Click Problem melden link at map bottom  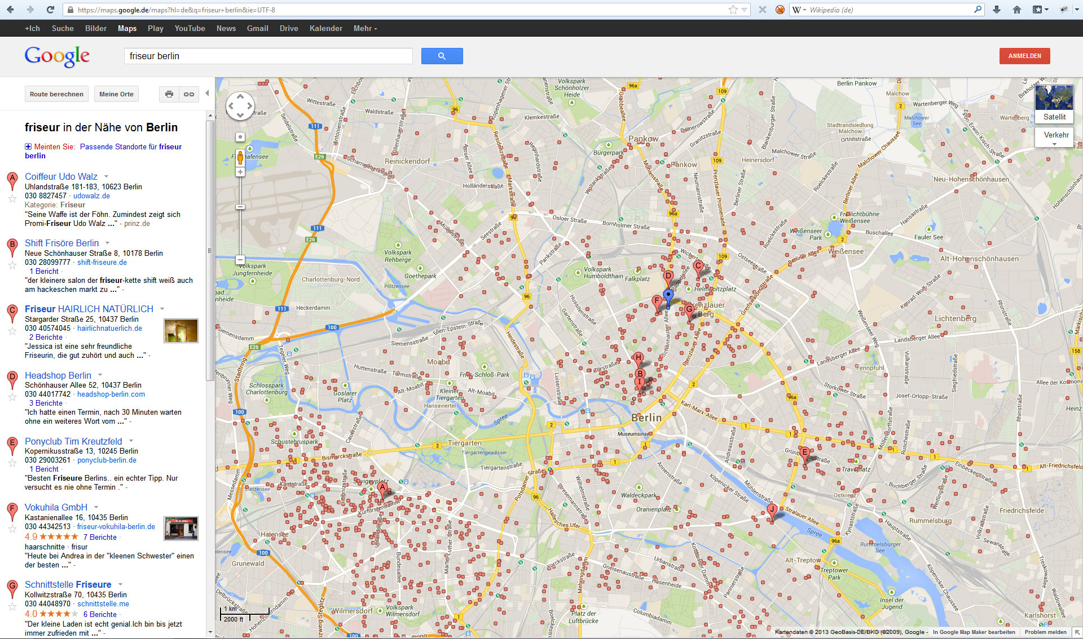(1045, 632)
